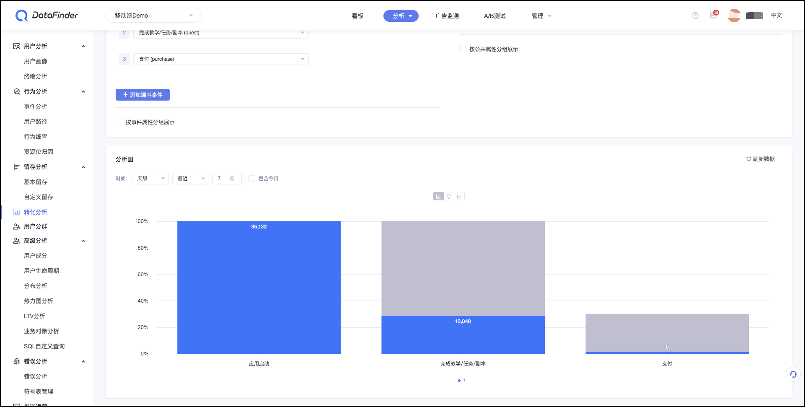Click the 用户分析 section icon
This screenshot has height=407, width=805.
point(17,46)
